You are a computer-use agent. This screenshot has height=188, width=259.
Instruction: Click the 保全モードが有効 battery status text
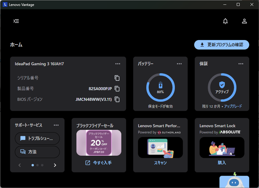coord(160,106)
